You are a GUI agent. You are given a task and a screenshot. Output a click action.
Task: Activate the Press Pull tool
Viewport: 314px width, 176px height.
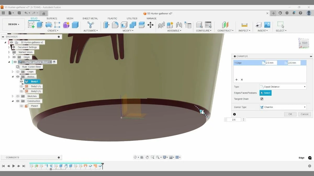coord(106,25)
